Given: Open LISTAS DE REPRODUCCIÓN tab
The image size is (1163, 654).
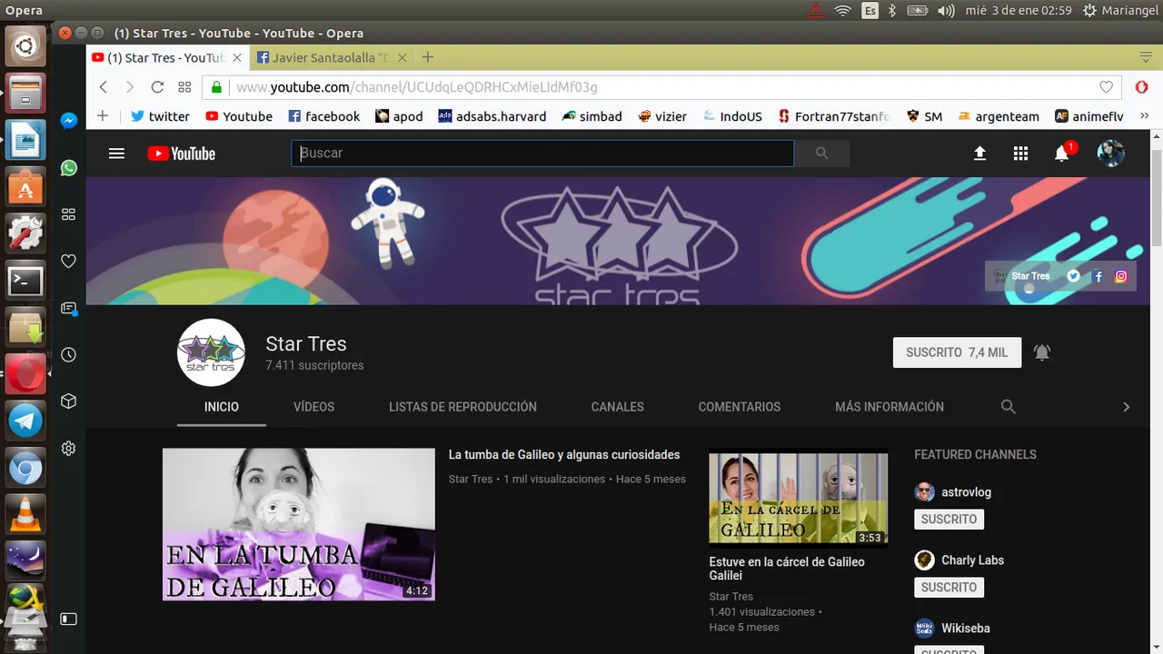Looking at the screenshot, I should coord(462,407).
